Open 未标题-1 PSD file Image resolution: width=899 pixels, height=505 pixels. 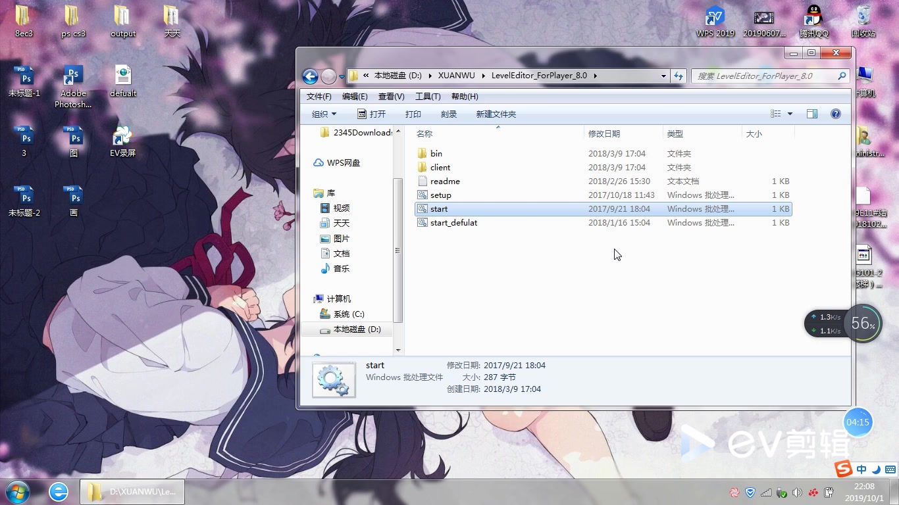click(x=24, y=82)
